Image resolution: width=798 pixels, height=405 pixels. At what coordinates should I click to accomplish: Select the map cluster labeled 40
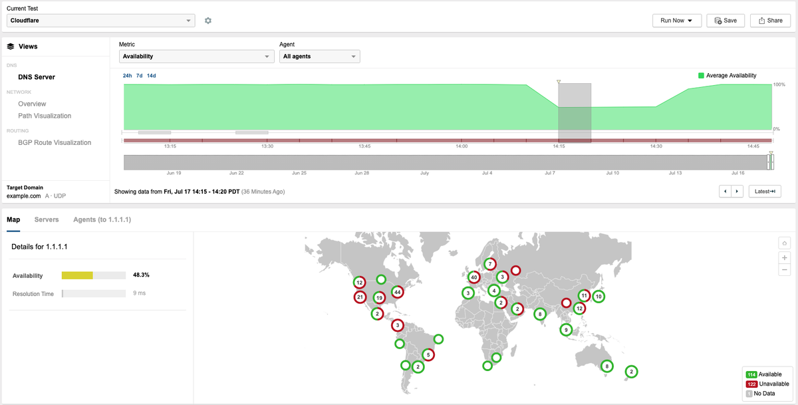click(x=474, y=277)
